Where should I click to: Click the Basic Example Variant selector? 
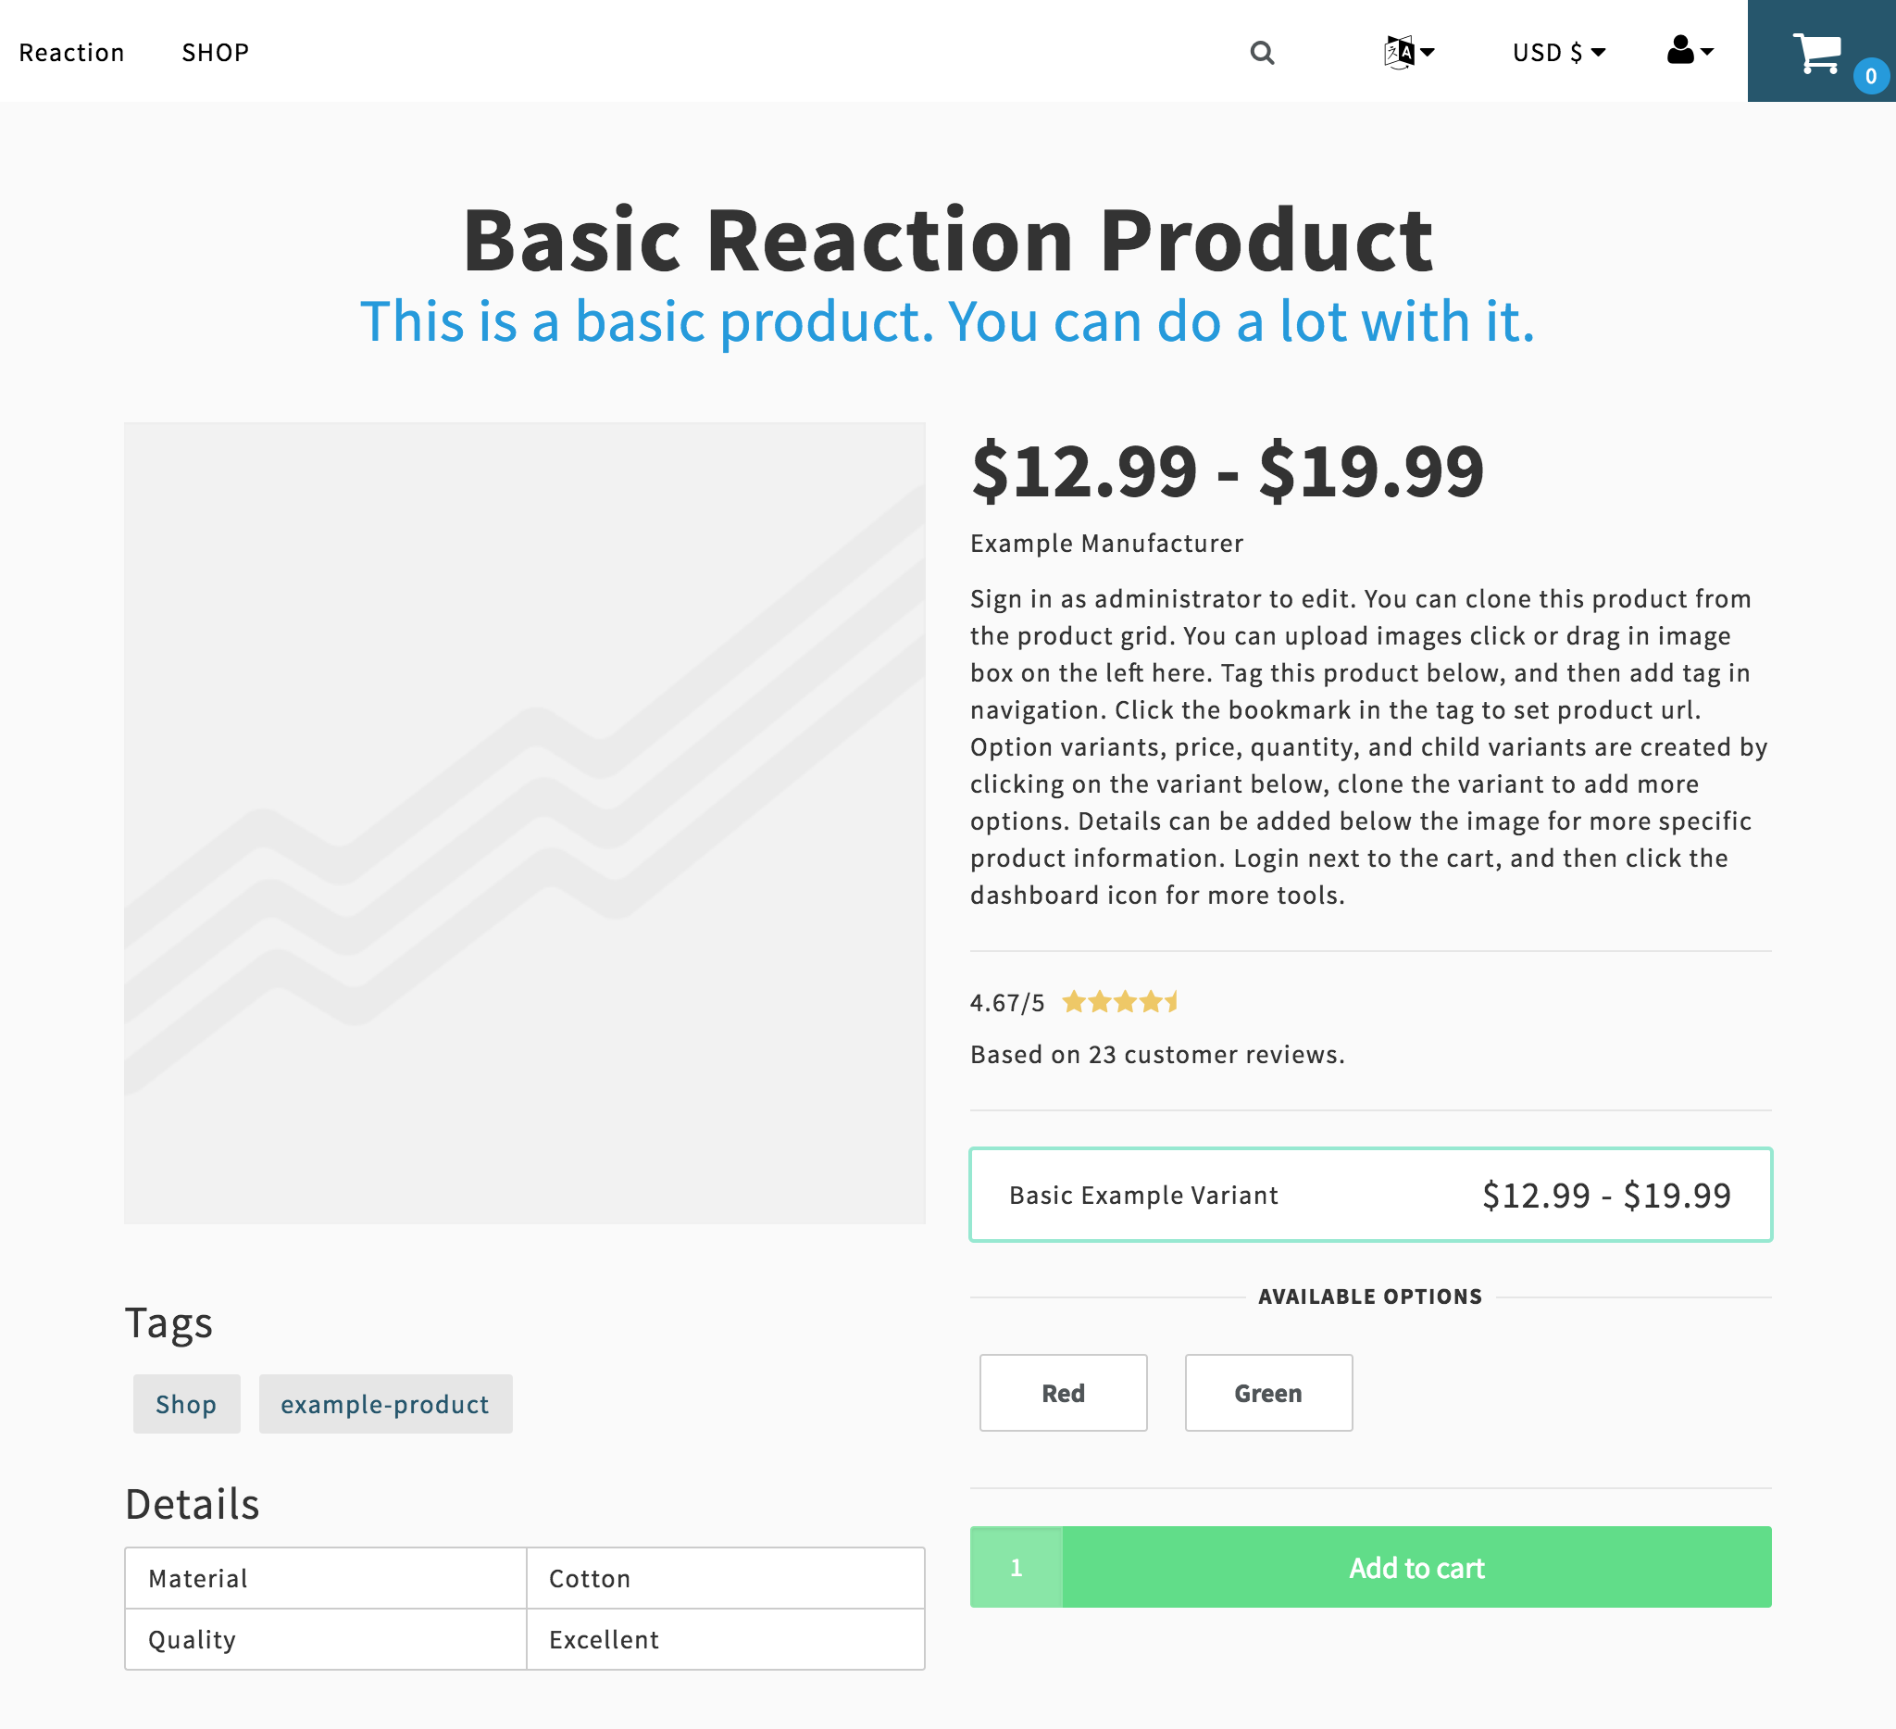click(x=1371, y=1194)
